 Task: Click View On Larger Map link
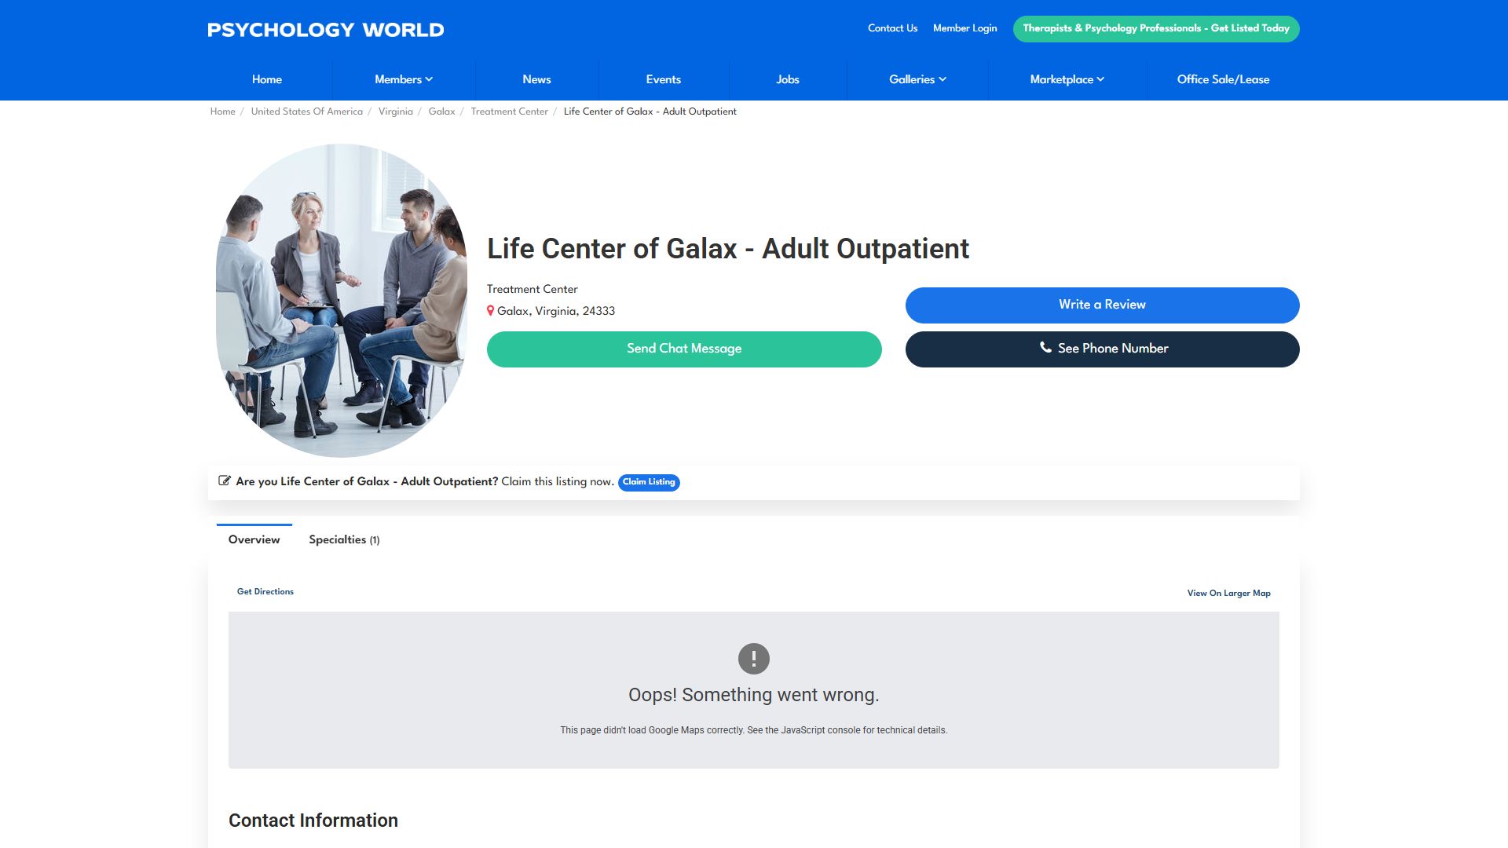1228,593
